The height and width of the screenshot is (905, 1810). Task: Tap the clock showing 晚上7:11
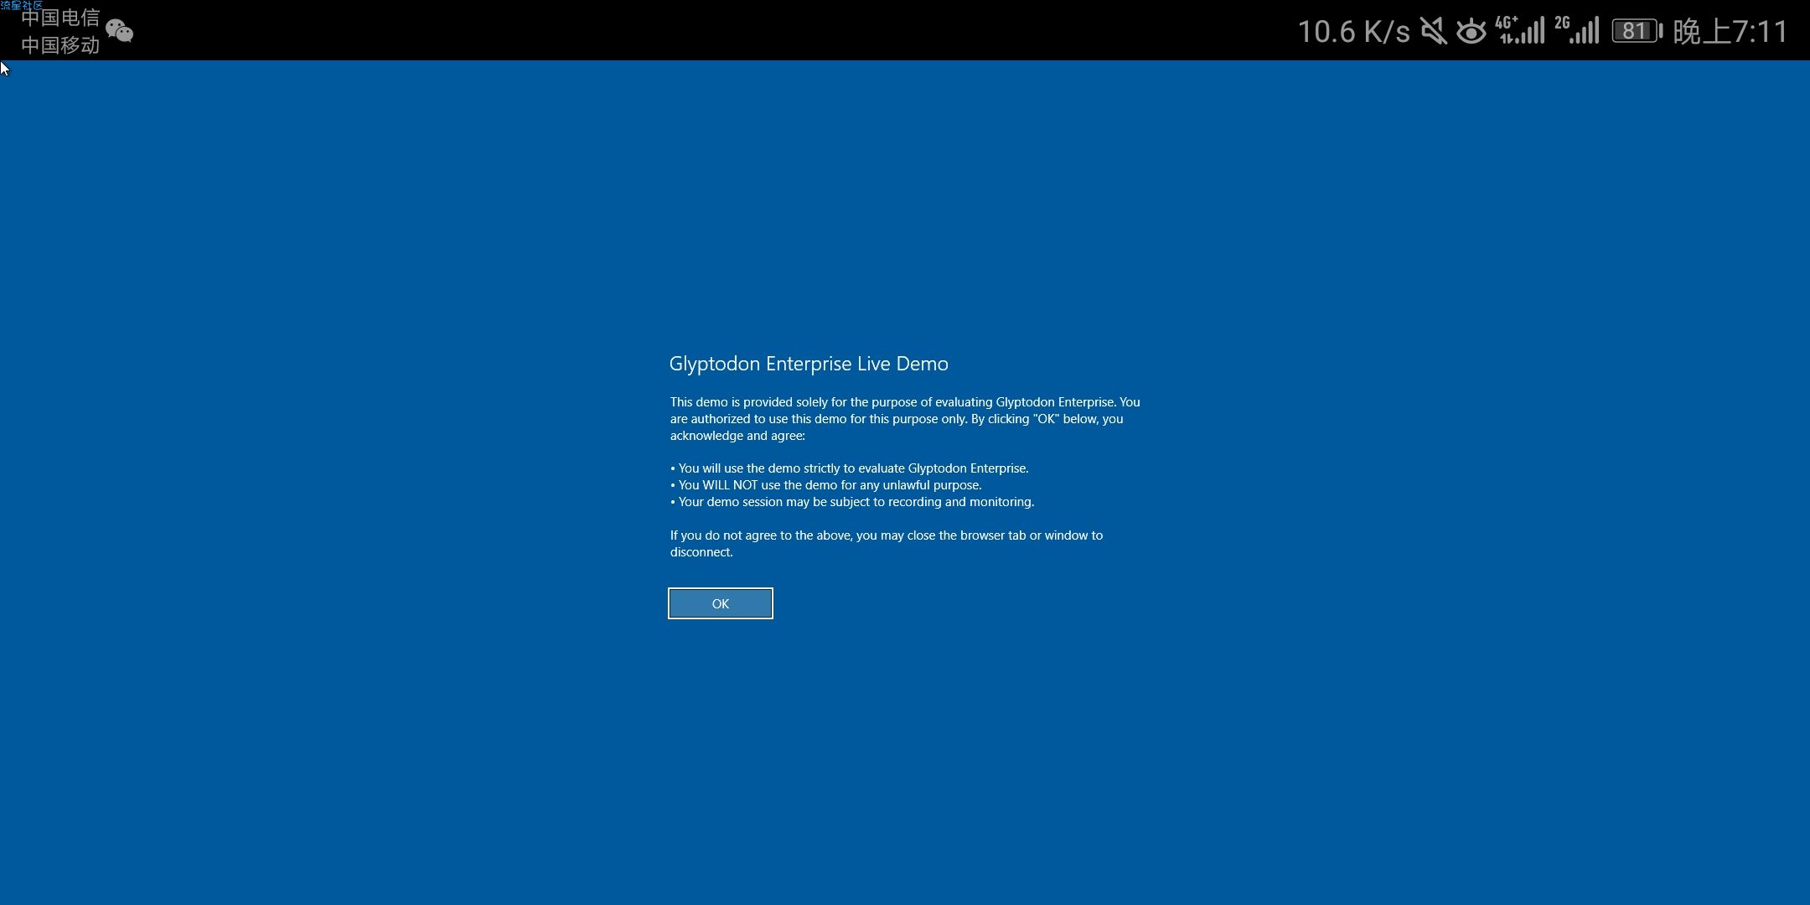tap(1730, 32)
